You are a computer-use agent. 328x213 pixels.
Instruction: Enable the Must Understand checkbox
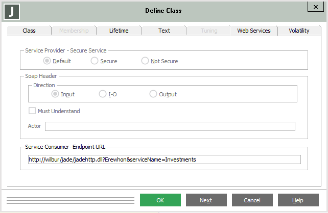pos(33,111)
